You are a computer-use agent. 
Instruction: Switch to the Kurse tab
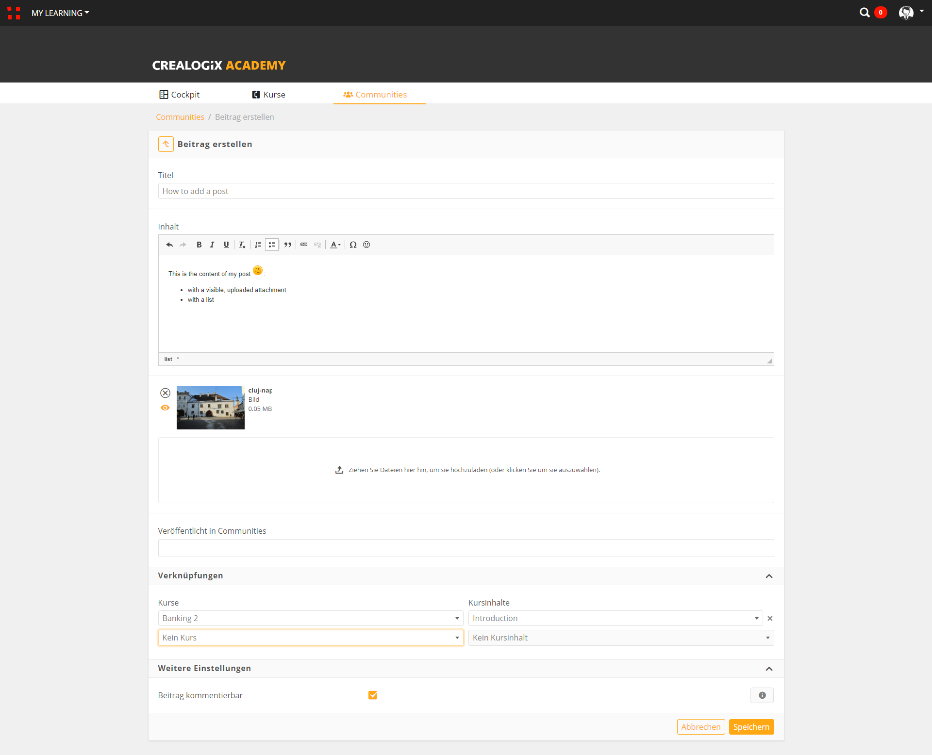pyautogui.click(x=269, y=95)
